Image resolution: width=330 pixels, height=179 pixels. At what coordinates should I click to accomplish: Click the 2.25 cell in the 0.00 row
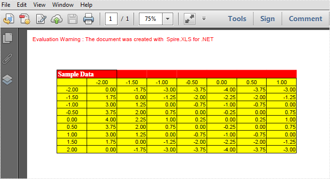132,119
